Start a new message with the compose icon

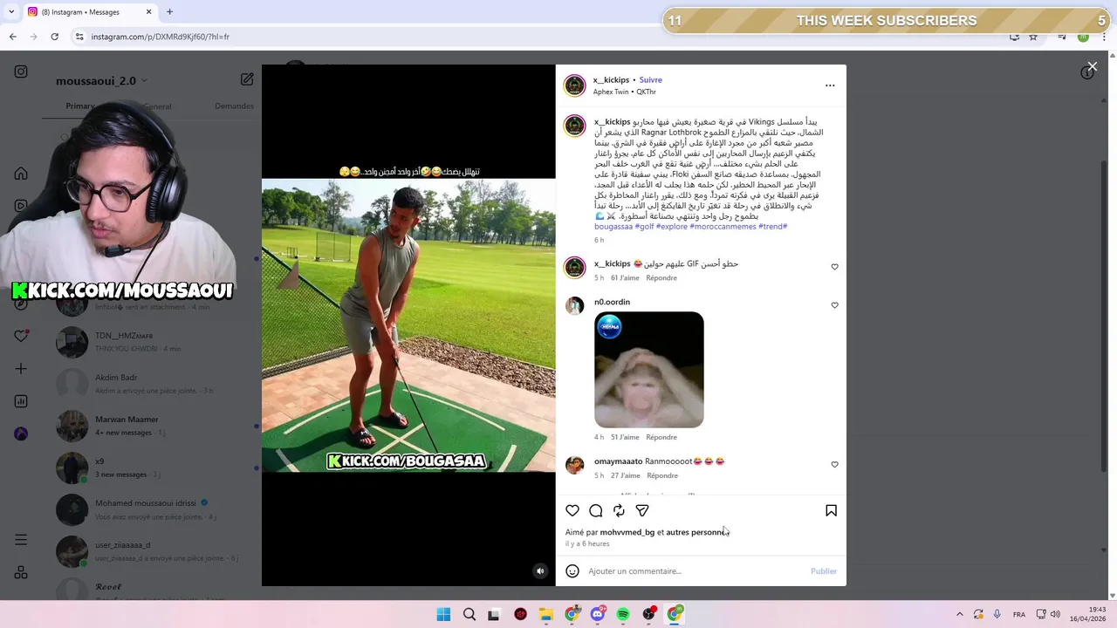(x=247, y=79)
